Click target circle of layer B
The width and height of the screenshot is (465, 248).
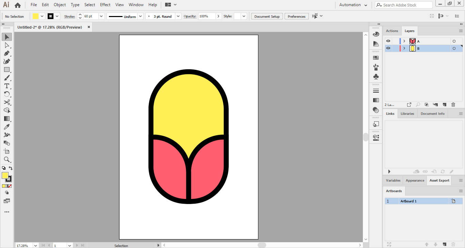[454, 48]
